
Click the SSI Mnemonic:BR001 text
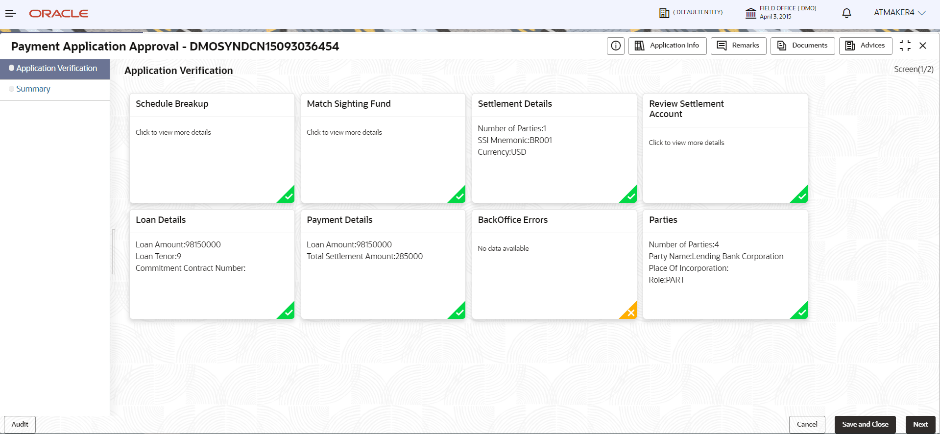click(515, 140)
